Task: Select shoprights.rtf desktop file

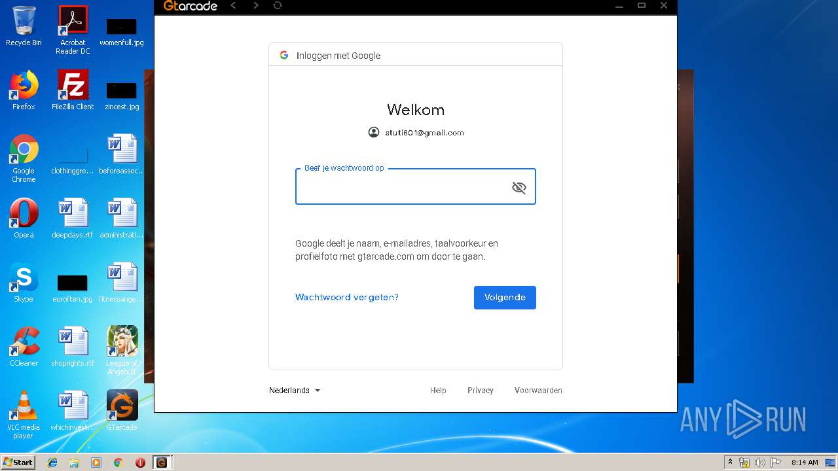Action: (x=73, y=347)
